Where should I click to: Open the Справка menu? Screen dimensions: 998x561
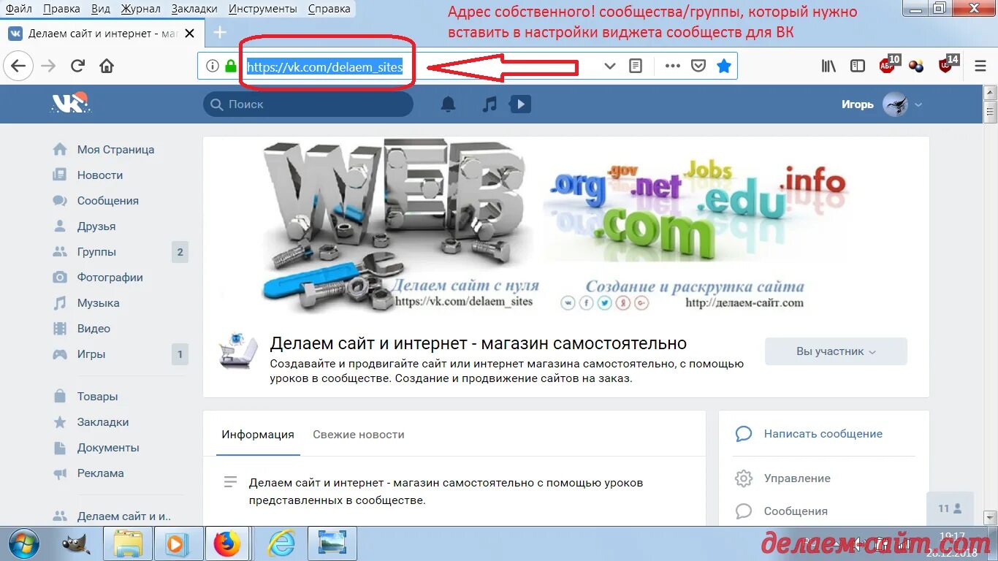pos(329,9)
